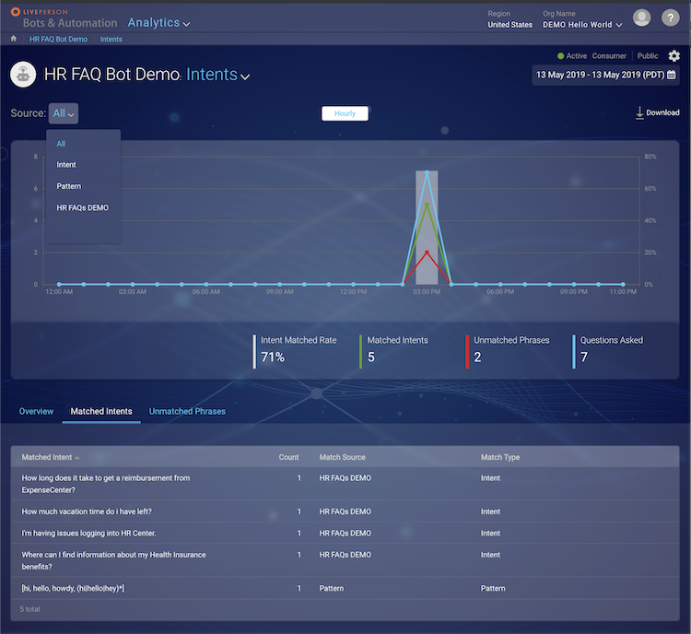691x634 pixels.
Task: Click the Unmatched Phrases 2 metric
Action: point(508,351)
